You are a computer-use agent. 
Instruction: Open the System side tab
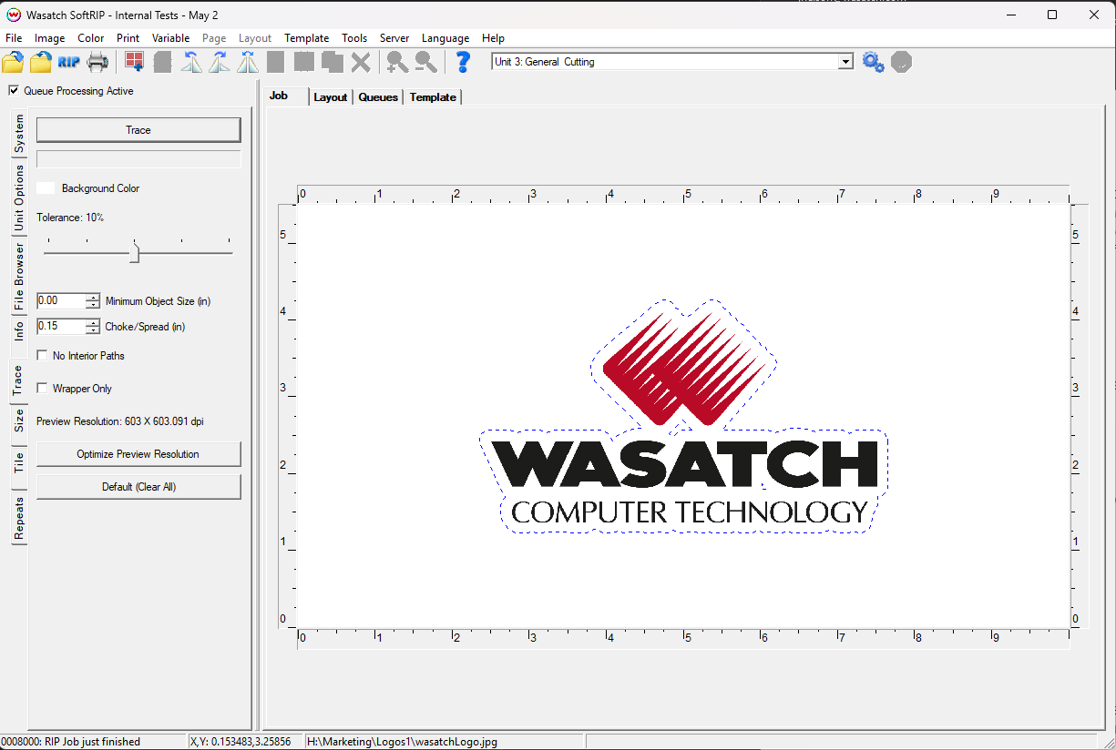(x=19, y=134)
